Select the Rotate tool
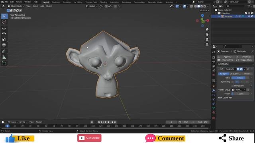The width and height of the screenshot is (255, 143). tap(4, 34)
